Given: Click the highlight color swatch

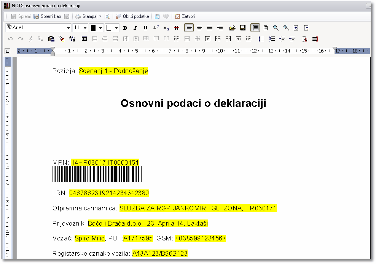Looking at the screenshot, I should (x=109, y=28).
